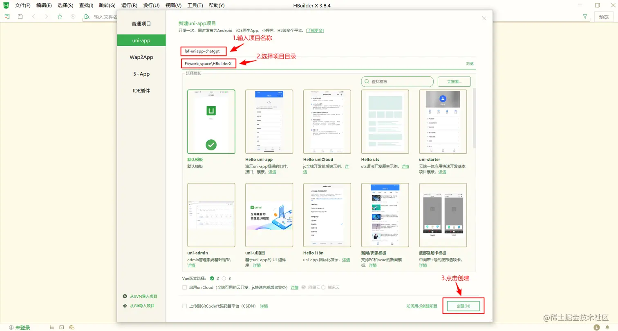Click the Git import icon

point(125,306)
